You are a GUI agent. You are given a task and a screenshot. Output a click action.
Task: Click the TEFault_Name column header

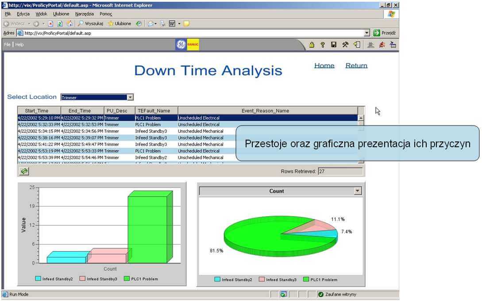point(157,110)
